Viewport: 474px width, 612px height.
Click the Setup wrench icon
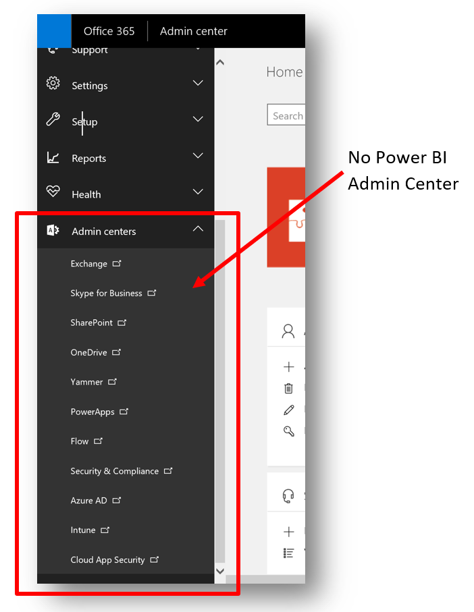pos(53,119)
